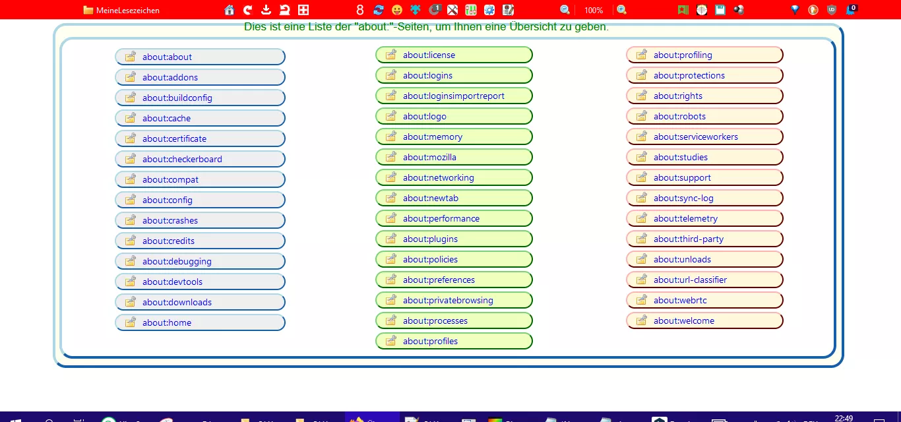Open about:logins link
The width and height of the screenshot is (901, 422).
[454, 75]
